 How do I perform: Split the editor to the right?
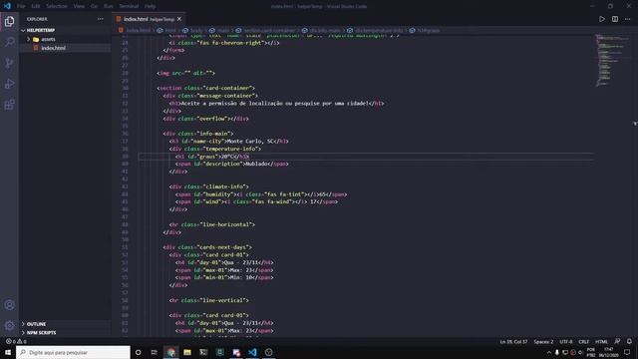(x=615, y=19)
